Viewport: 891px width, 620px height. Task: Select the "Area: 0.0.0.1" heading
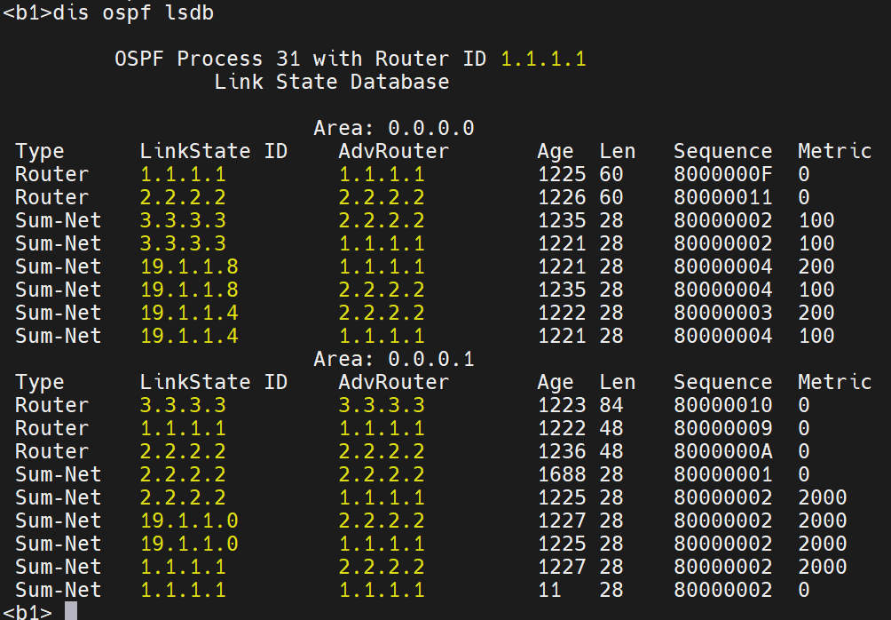394,359
